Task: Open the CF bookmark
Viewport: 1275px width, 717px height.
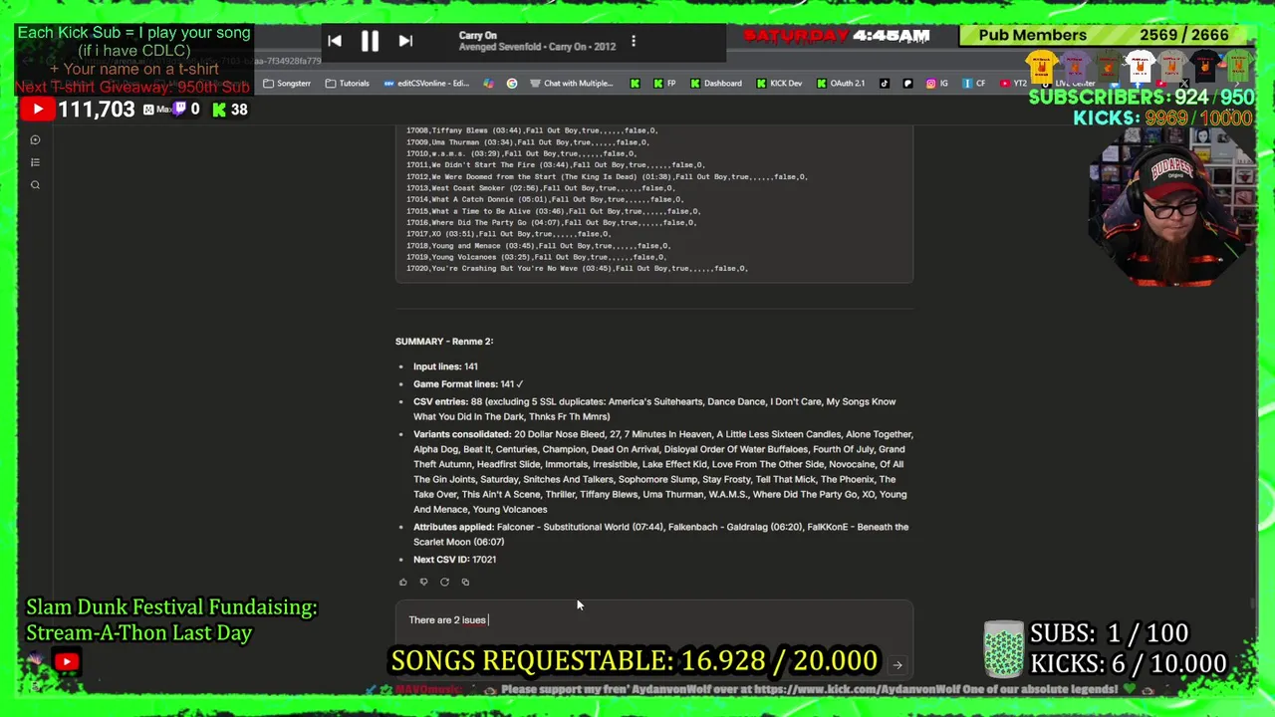Action: [974, 84]
